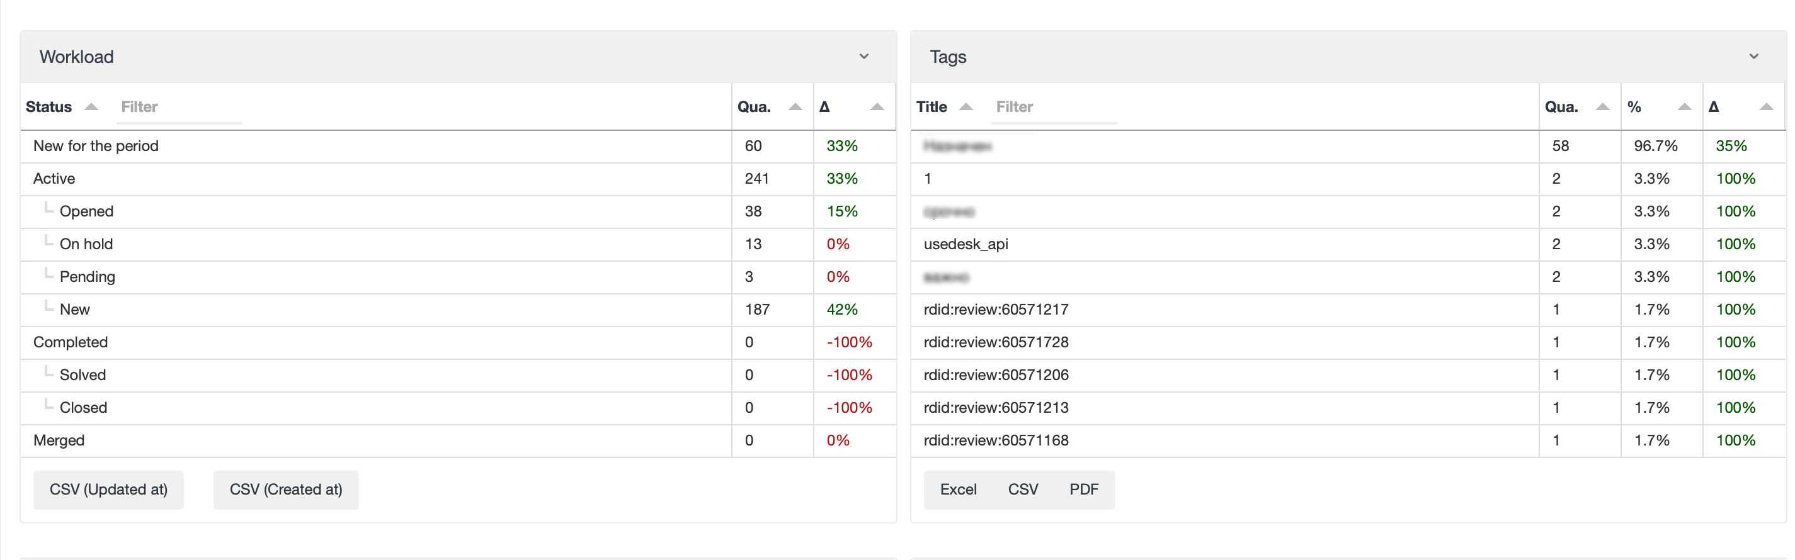Click the tag titled '1'
This screenshot has height=560, width=1795.
928,179
